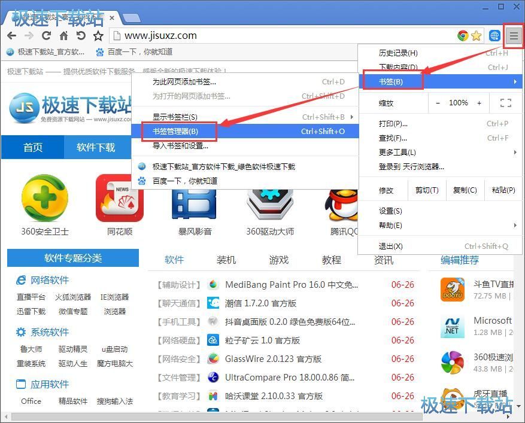Image resolution: width=525 pixels, height=423 pixels.
Task: Open 极速下载站_官方软... bookmark bar item
Action: pos(45,52)
